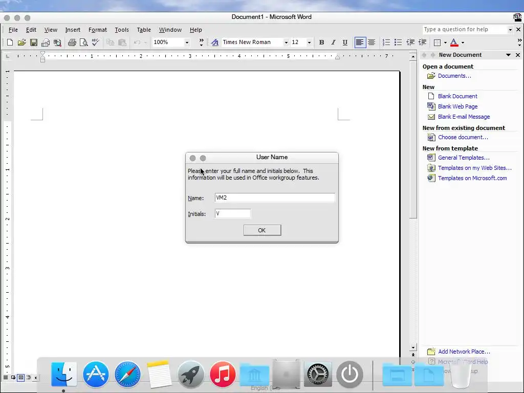524x393 pixels.
Task: Switch to Print Layout View button
Action: click(20, 378)
